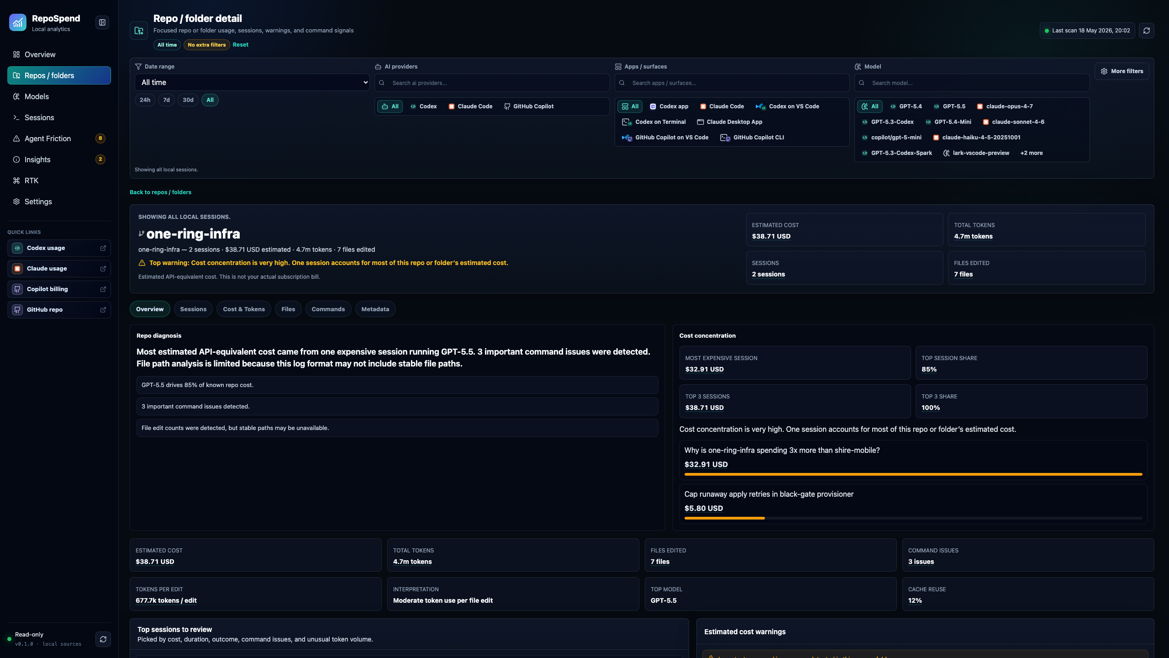Select the 7d date range chip
This screenshot has height=658, width=1169.
[x=167, y=100]
